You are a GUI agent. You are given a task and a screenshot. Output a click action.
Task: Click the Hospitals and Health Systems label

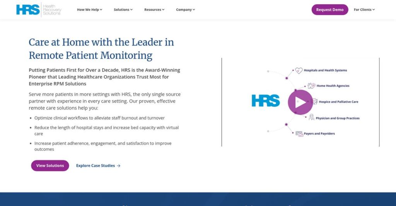pyautogui.click(x=325, y=70)
